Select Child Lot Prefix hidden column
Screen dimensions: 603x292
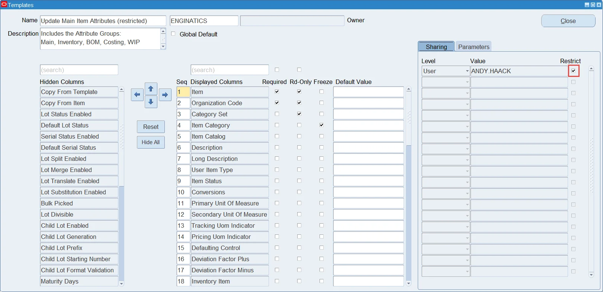click(x=79, y=248)
